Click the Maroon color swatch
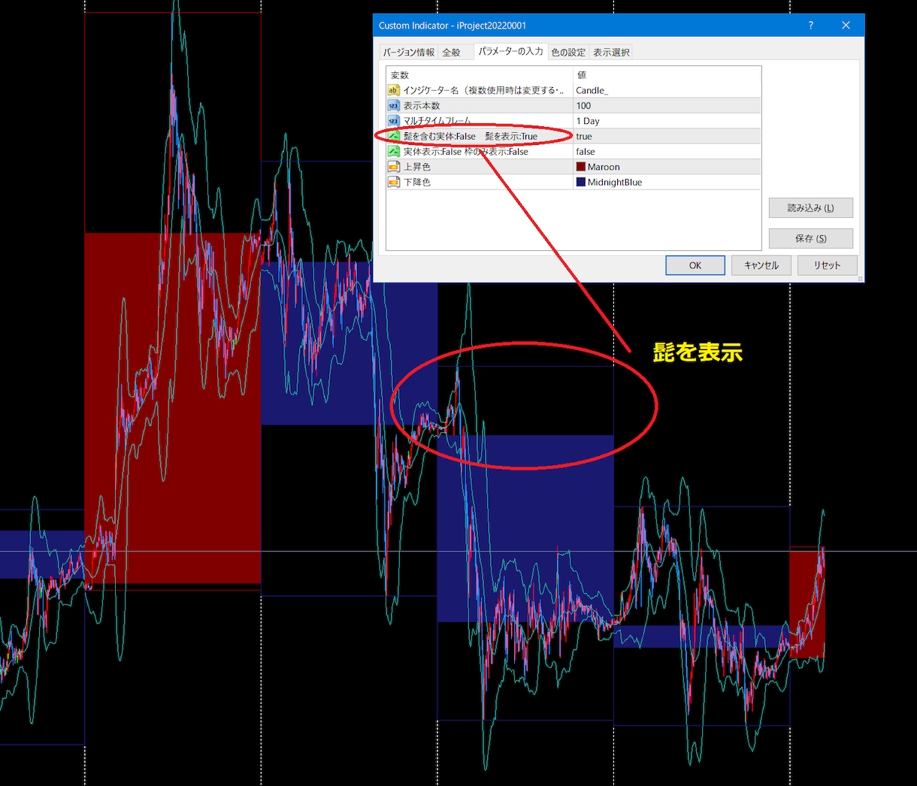The height and width of the screenshot is (786, 917). (x=581, y=167)
